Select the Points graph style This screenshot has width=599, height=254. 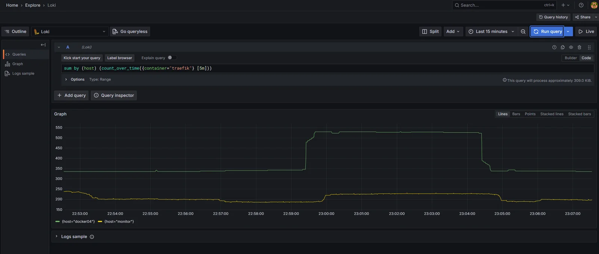530,114
